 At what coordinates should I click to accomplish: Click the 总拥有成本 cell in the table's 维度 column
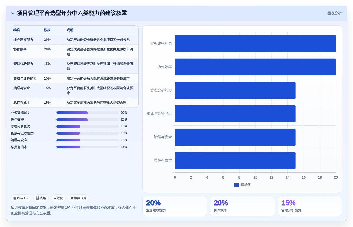(x=22, y=103)
